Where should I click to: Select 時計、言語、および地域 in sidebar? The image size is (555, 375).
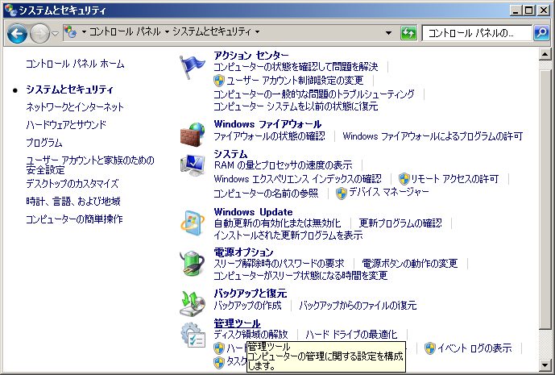point(73,202)
